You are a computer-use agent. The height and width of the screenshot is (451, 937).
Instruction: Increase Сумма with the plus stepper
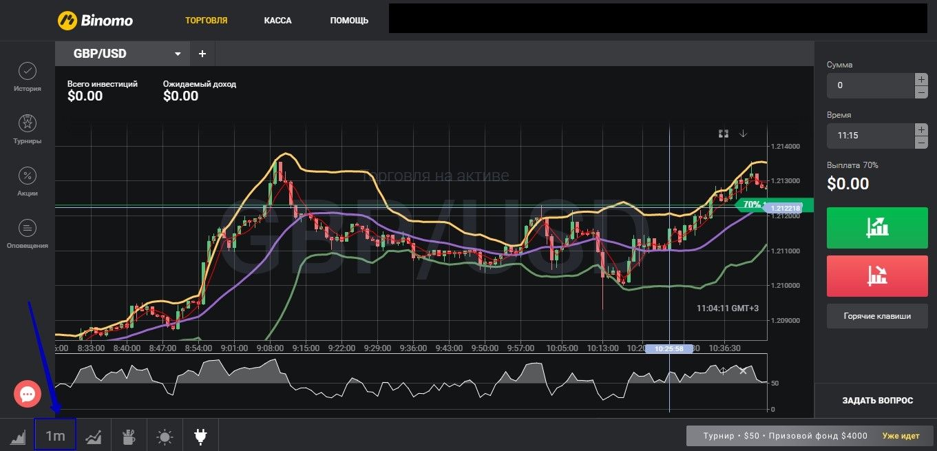tap(921, 79)
